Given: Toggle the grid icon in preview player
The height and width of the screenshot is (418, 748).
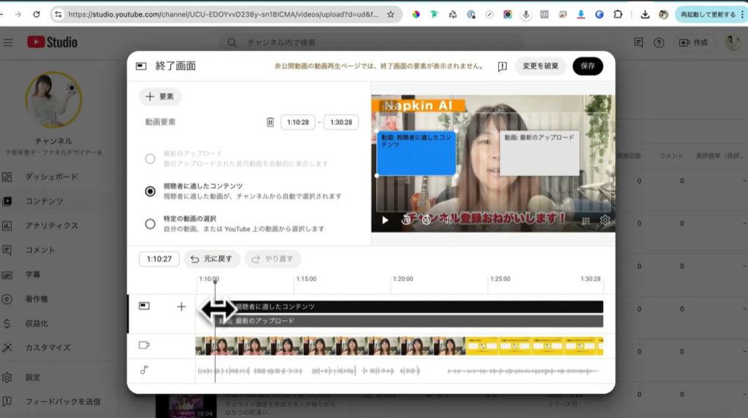Looking at the screenshot, I should [585, 220].
